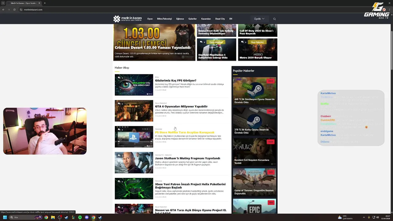Screen dimensions: 393x221
Task: Open the tab search chevron in Chrome
Action: coord(3,3)
